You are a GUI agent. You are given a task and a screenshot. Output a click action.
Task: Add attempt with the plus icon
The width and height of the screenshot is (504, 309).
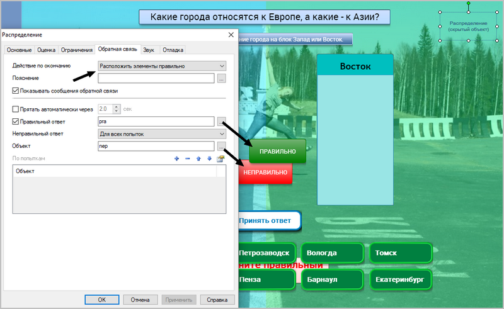point(176,159)
